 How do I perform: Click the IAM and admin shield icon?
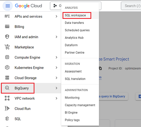click(7, 37)
